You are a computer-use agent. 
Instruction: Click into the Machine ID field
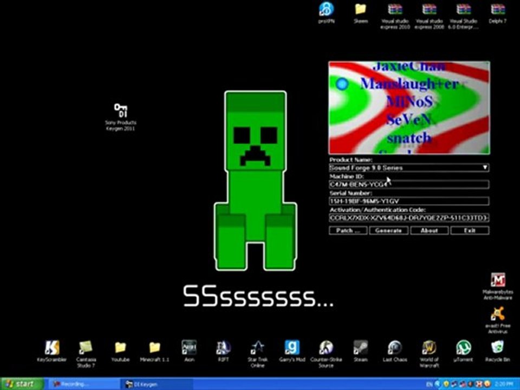coord(409,184)
